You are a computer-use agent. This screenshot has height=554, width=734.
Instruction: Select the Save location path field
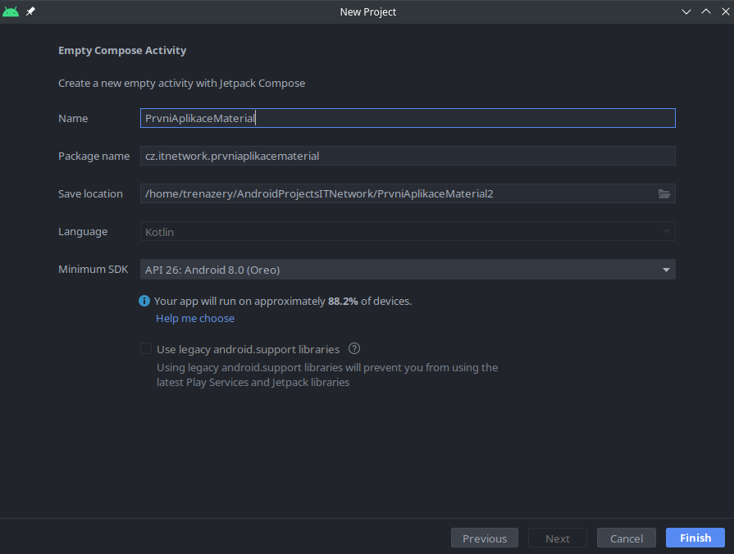click(x=394, y=194)
